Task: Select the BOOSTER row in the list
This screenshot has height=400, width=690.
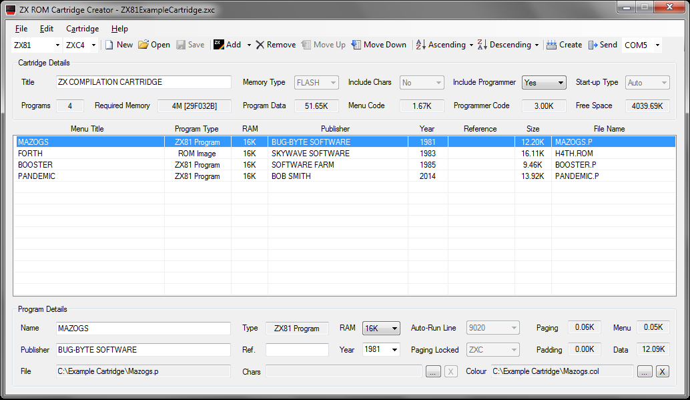Action: coord(344,165)
